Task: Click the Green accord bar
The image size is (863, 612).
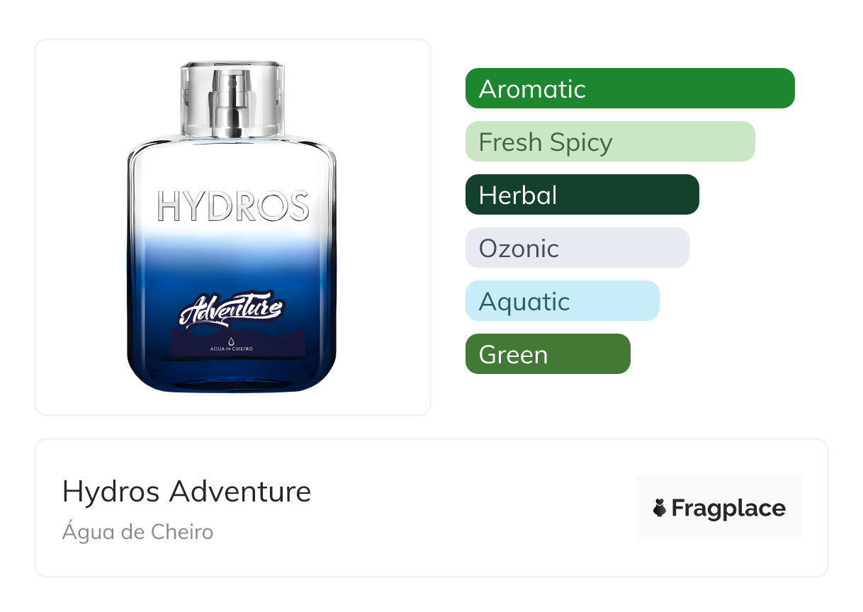Action: coord(548,354)
